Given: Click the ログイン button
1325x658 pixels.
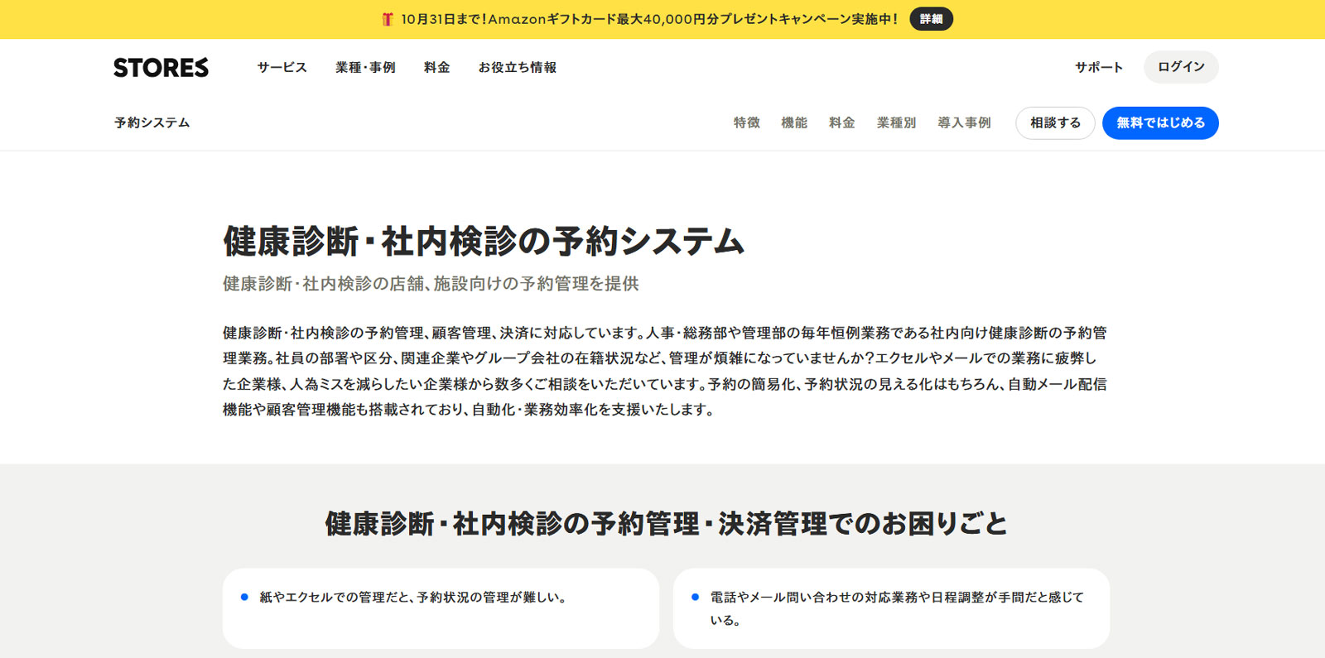Looking at the screenshot, I should click(1181, 67).
